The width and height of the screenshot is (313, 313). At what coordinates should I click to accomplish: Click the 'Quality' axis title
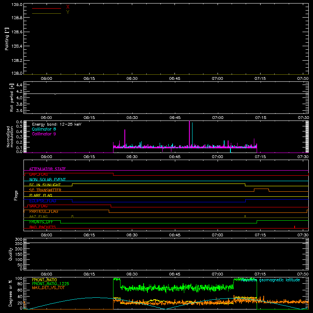[x=11, y=254]
